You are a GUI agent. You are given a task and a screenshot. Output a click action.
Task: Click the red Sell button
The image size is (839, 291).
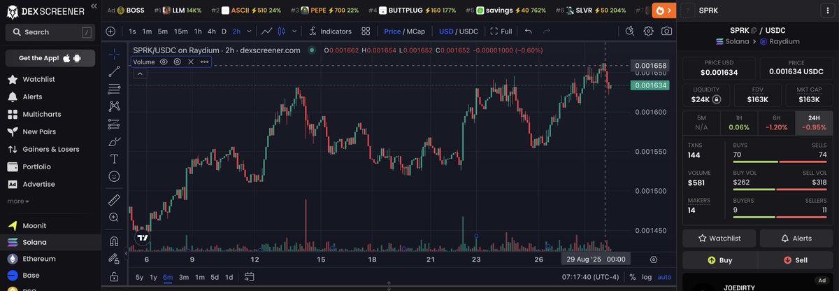click(x=796, y=260)
